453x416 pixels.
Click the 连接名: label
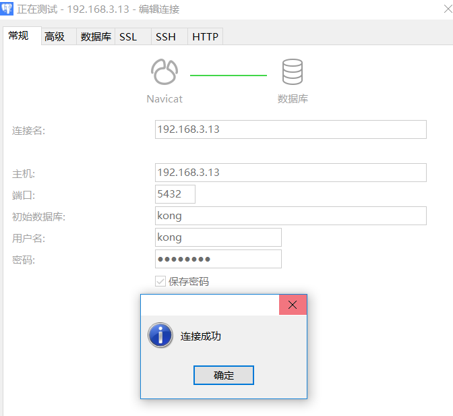pos(28,131)
